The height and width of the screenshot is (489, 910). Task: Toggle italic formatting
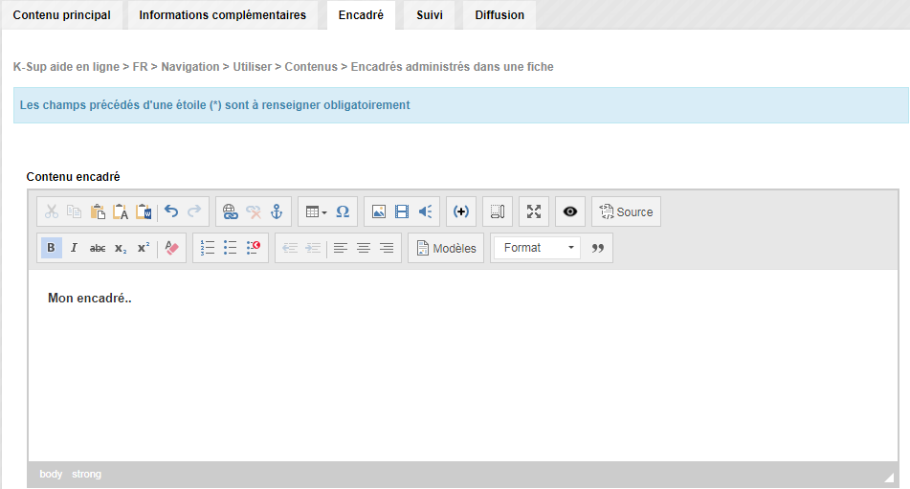click(x=74, y=248)
